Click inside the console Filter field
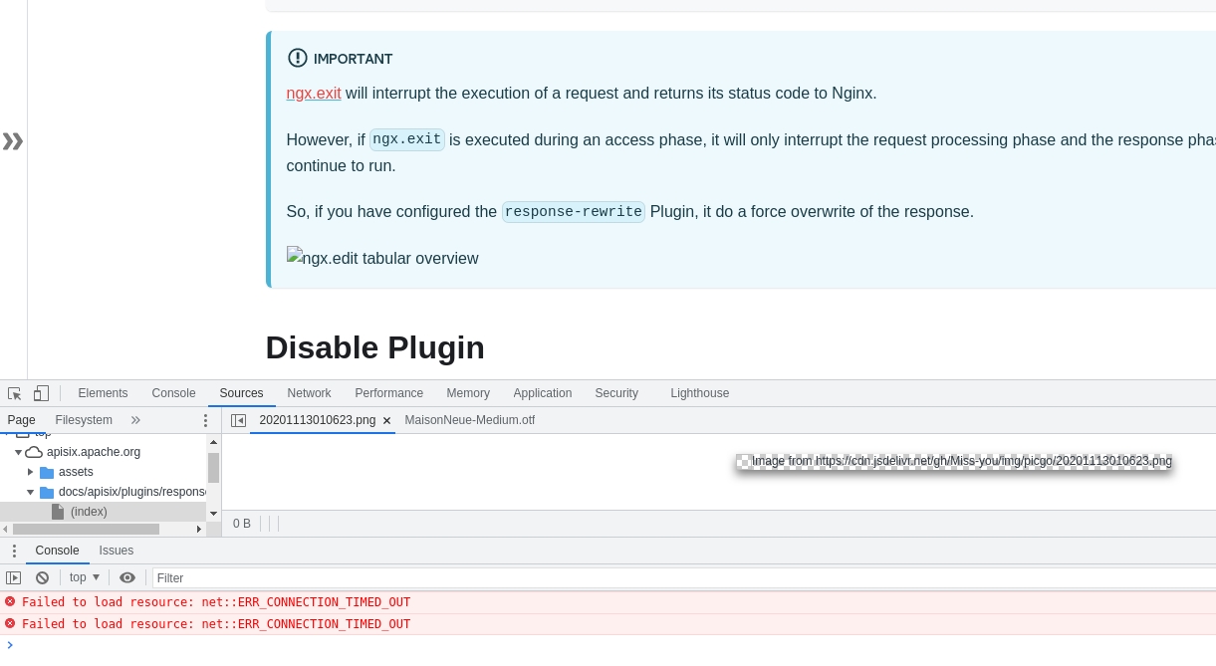Viewport: 1216px width, 666px height. tap(249, 577)
